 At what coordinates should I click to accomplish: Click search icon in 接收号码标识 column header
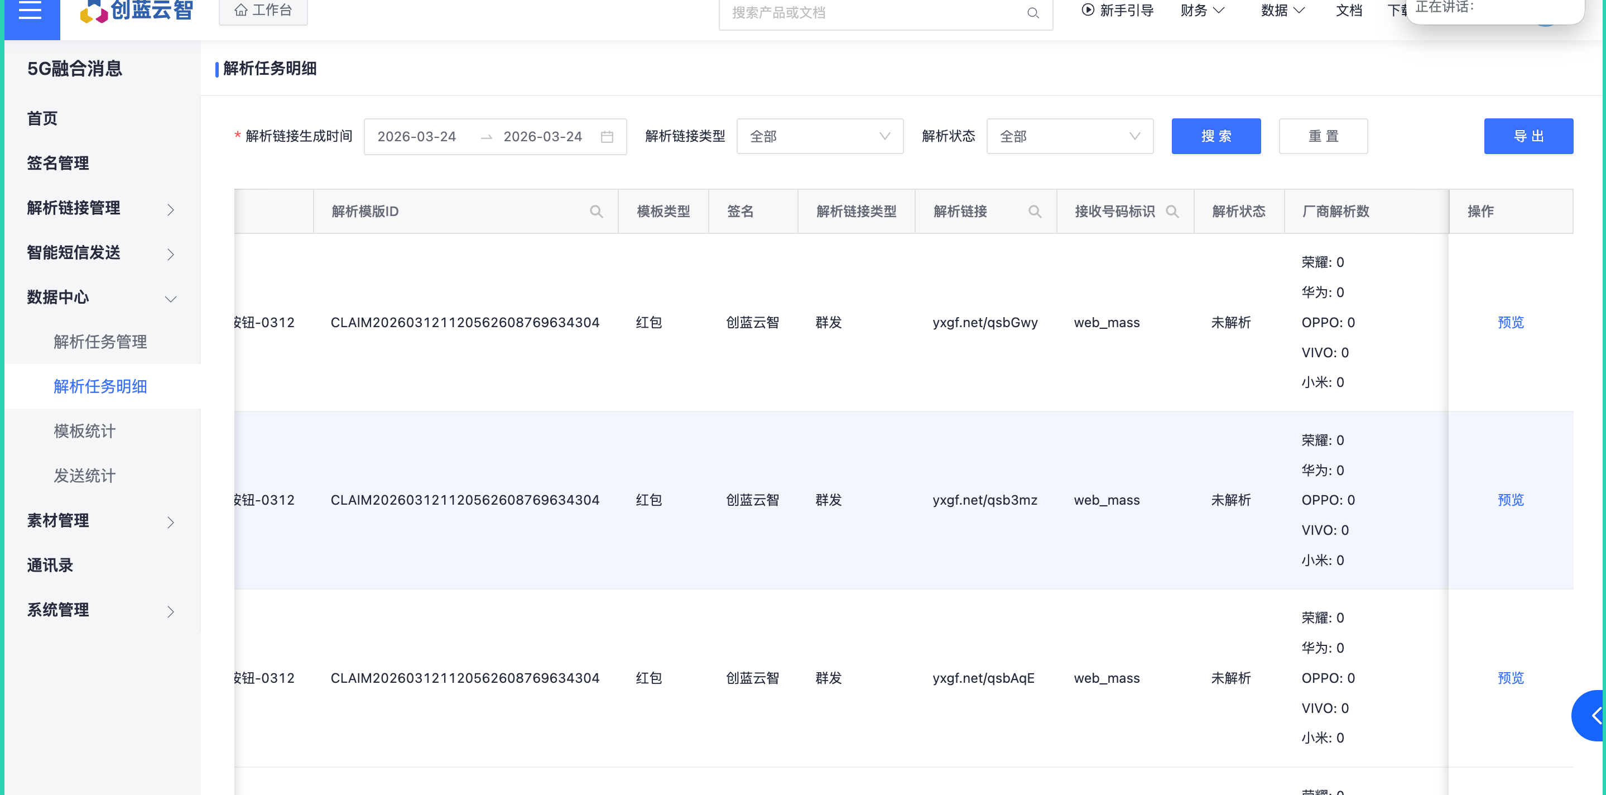click(1171, 212)
